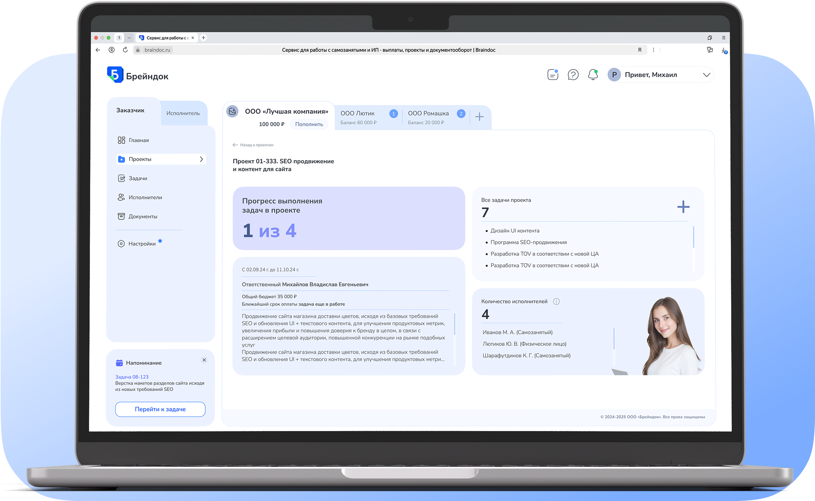Add a new company with plus tab
The image size is (815, 501).
coord(479,117)
